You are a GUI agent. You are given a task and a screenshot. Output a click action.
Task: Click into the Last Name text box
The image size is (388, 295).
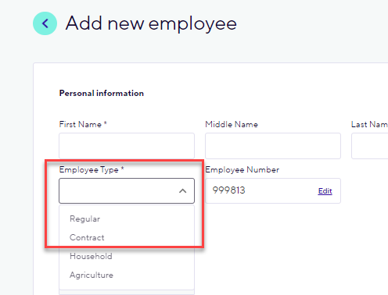[370, 146]
